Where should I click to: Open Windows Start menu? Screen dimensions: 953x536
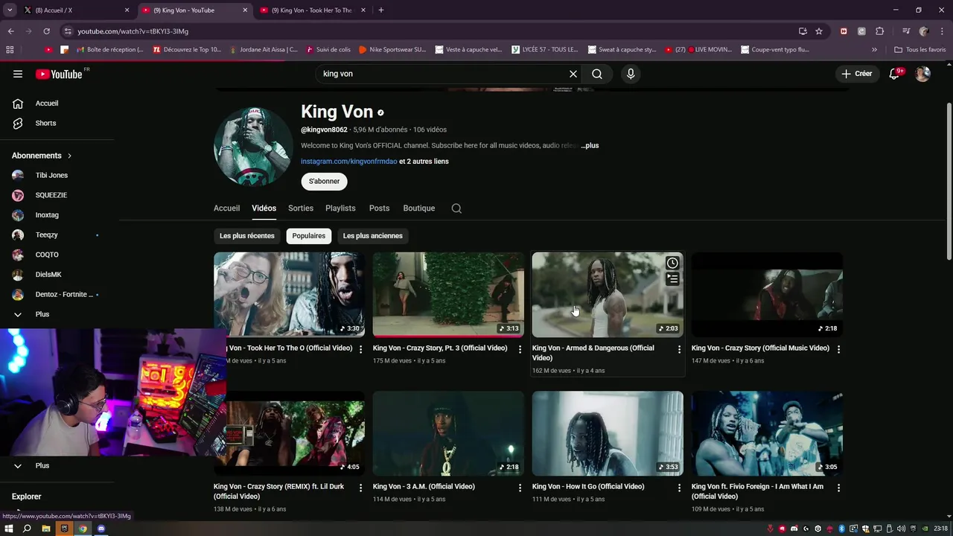tap(9, 529)
